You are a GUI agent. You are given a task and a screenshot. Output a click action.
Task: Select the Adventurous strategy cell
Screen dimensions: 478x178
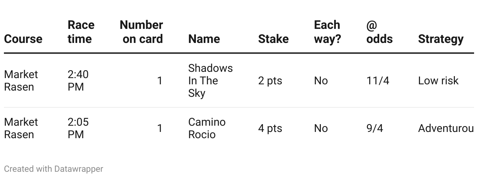(445, 128)
